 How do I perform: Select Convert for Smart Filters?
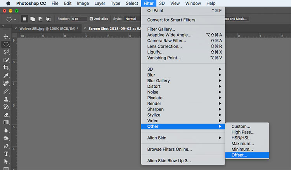(183, 20)
